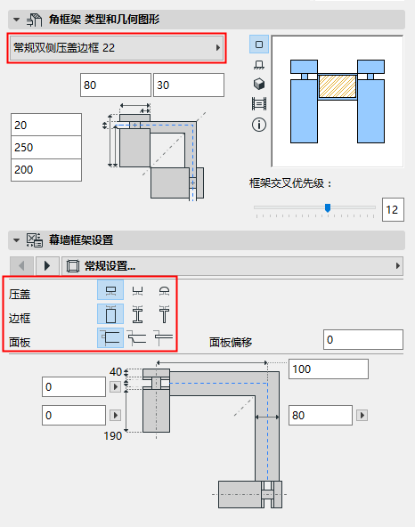
Task: Select the floor plan preview icon
Action: coord(259,64)
